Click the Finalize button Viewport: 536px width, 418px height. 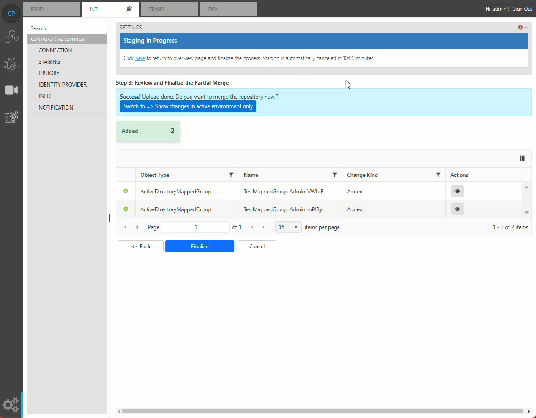199,246
